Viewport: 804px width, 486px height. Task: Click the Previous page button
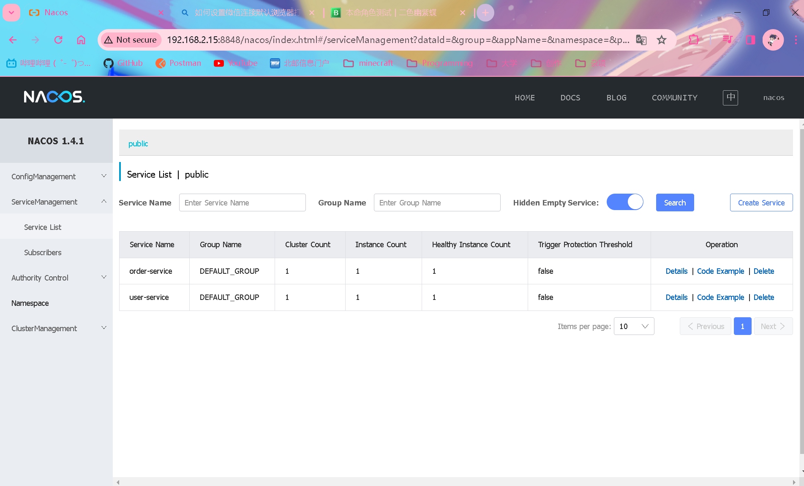tap(706, 326)
